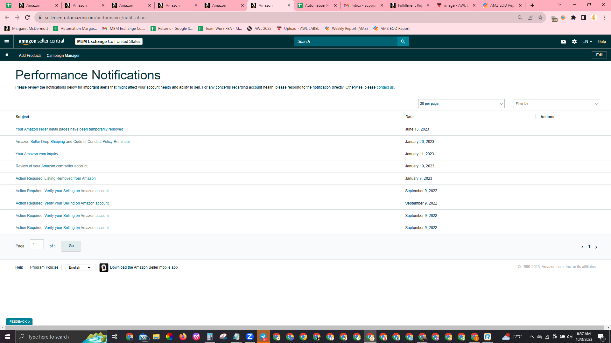The width and height of the screenshot is (611, 343).
Task: Open the Windows Start menu
Action: click(x=8, y=337)
